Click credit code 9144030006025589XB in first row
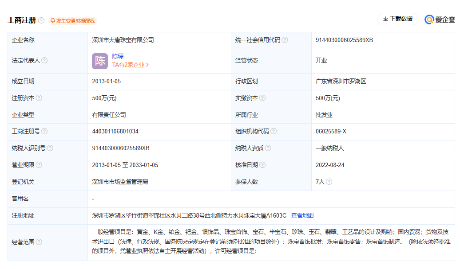460x269 pixels. [344, 40]
